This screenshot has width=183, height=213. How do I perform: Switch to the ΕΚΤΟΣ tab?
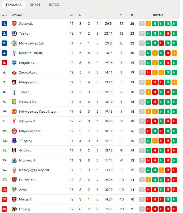coord(54,5)
